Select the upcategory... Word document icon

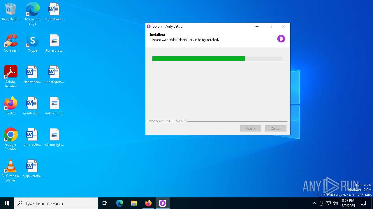[x=54, y=75]
